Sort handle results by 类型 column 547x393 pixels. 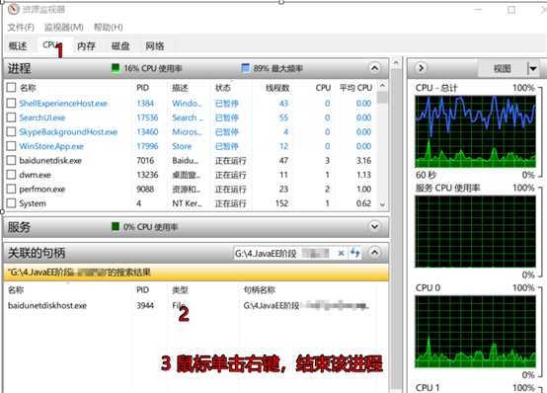180,290
